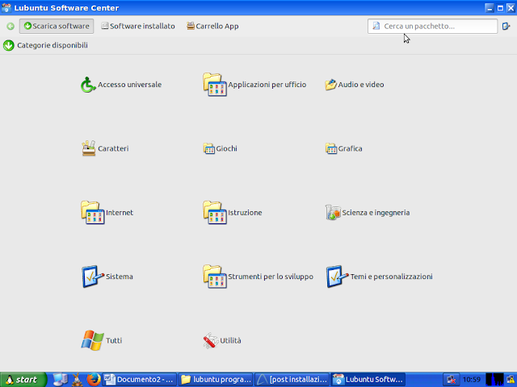Switch to Software installato tab
Screen dimensions: 517x387
pyautogui.click(x=138, y=26)
